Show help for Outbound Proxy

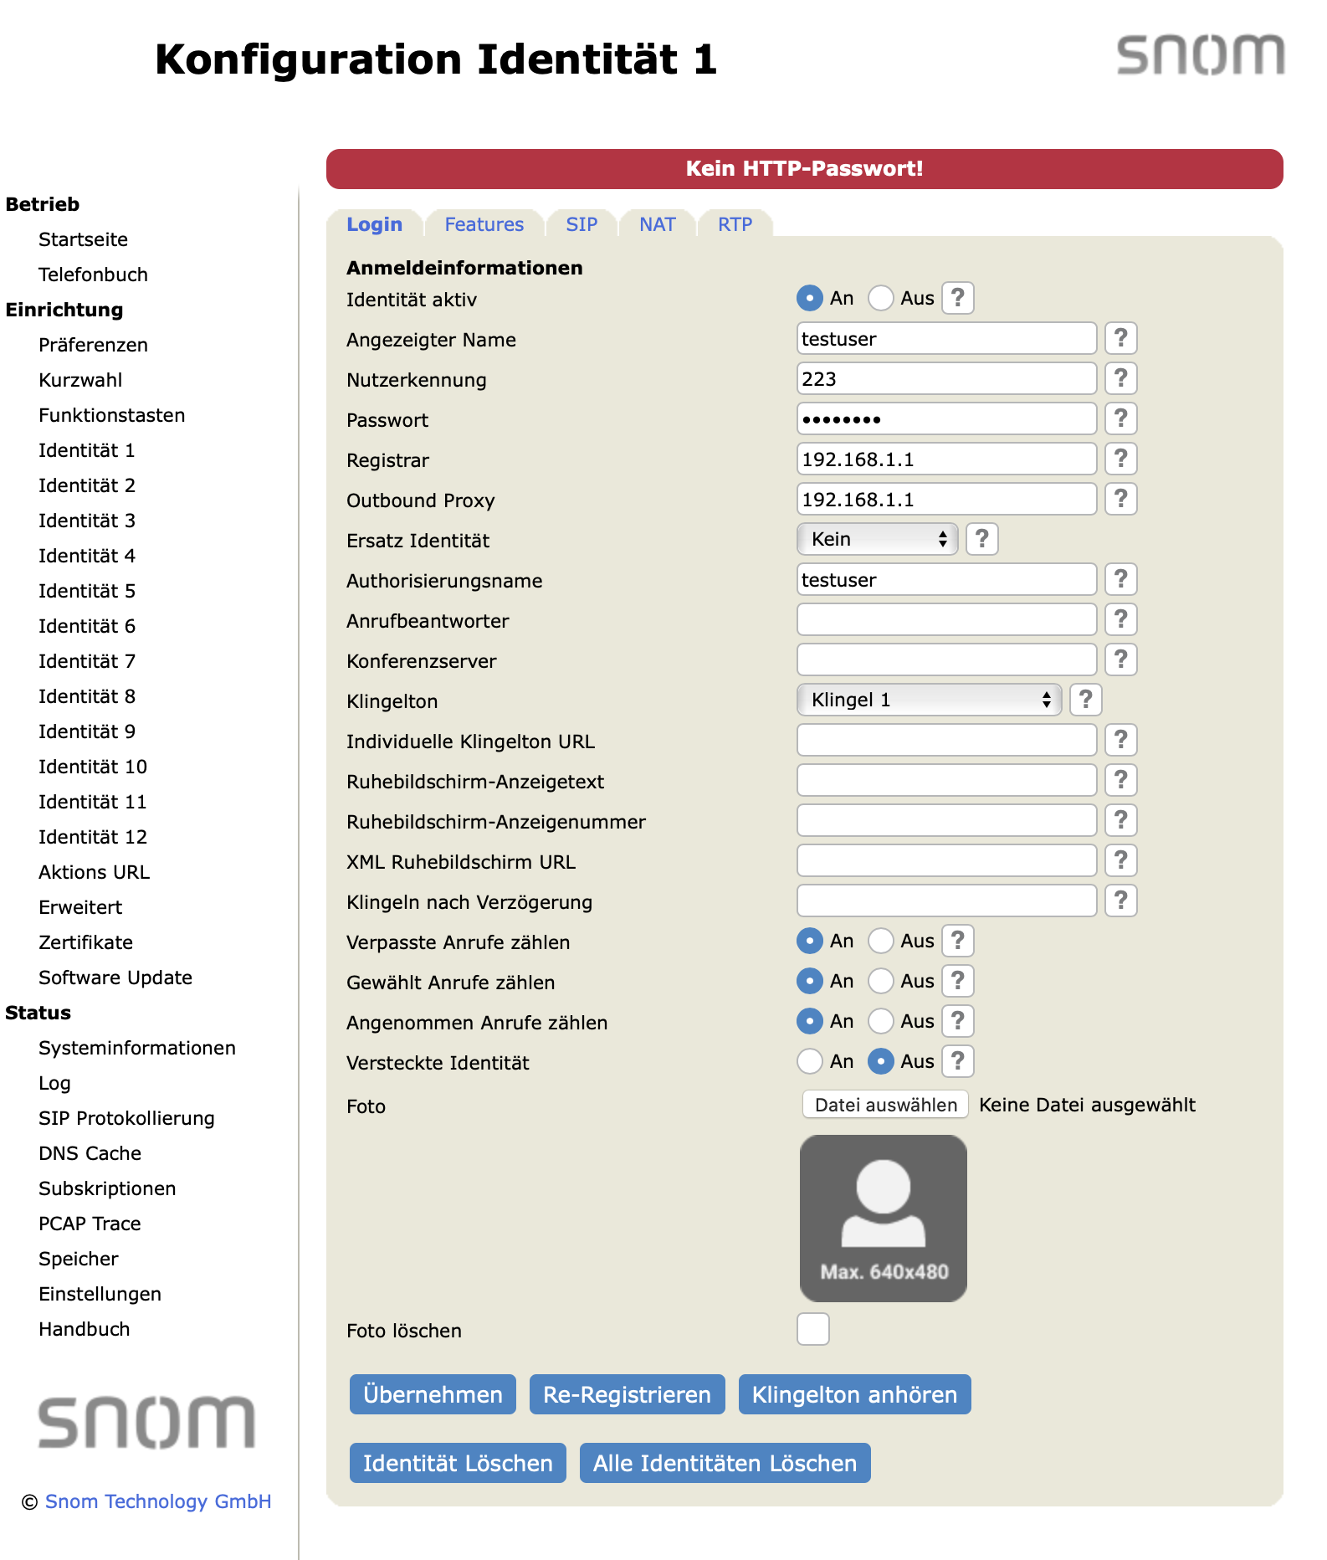point(1120,500)
